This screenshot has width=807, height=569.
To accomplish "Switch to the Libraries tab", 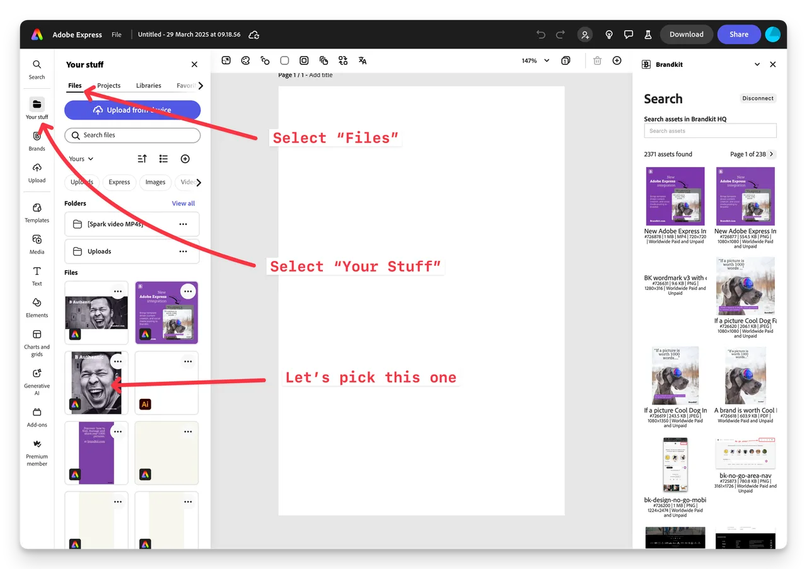I will point(149,86).
